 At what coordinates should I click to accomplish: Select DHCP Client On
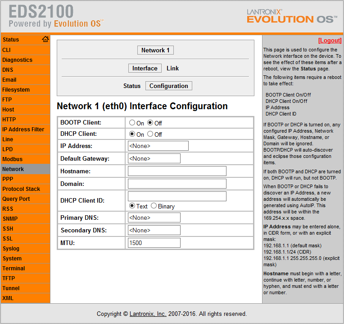(132, 134)
